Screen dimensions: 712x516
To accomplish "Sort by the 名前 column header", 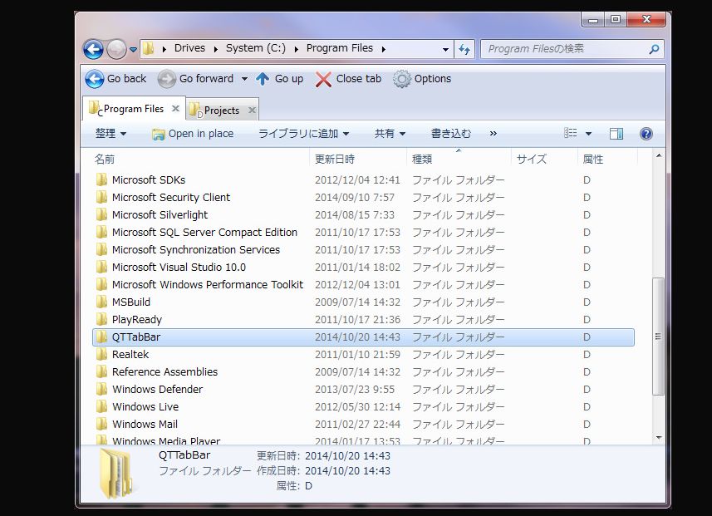I will tap(199, 160).
